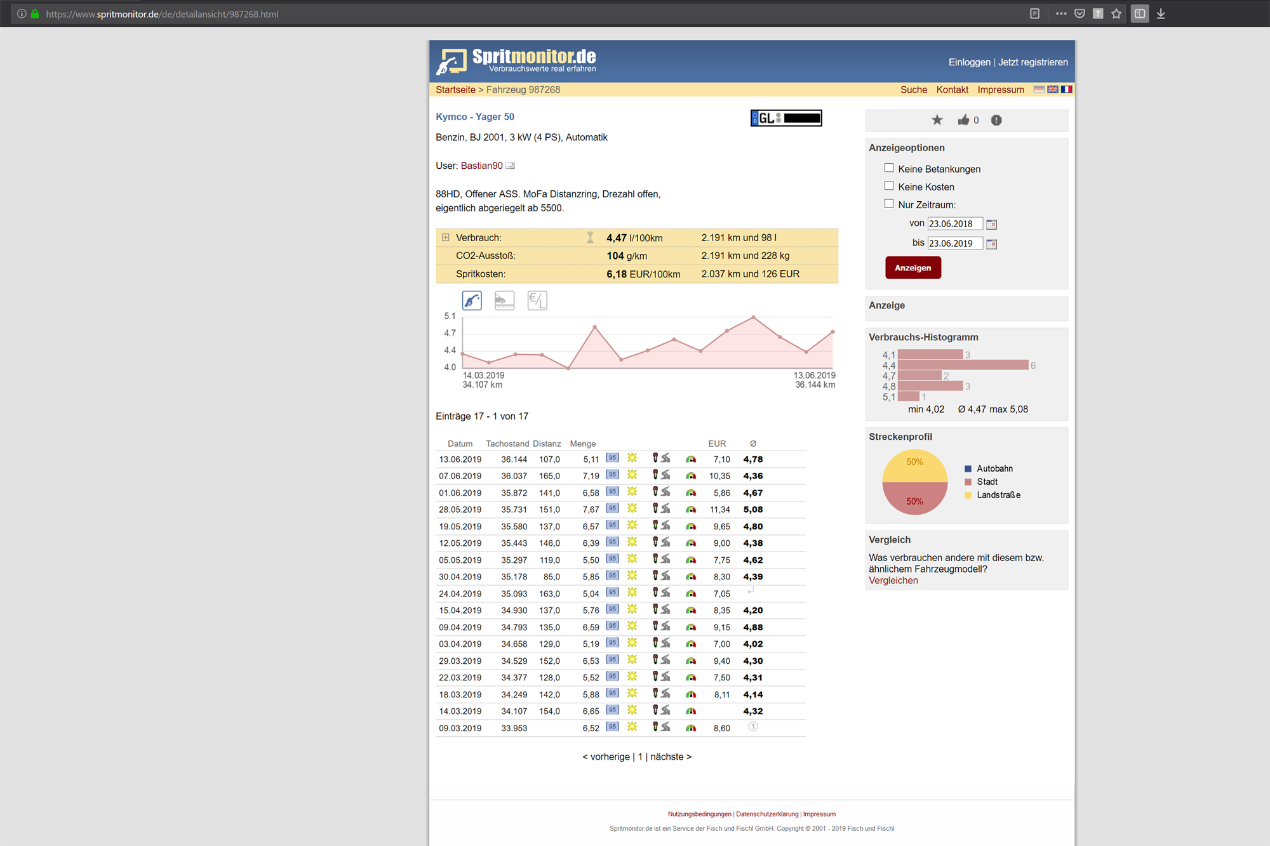The width and height of the screenshot is (1270, 846).
Task: Click 'Jetzt registrieren' link
Action: (1033, 62)
